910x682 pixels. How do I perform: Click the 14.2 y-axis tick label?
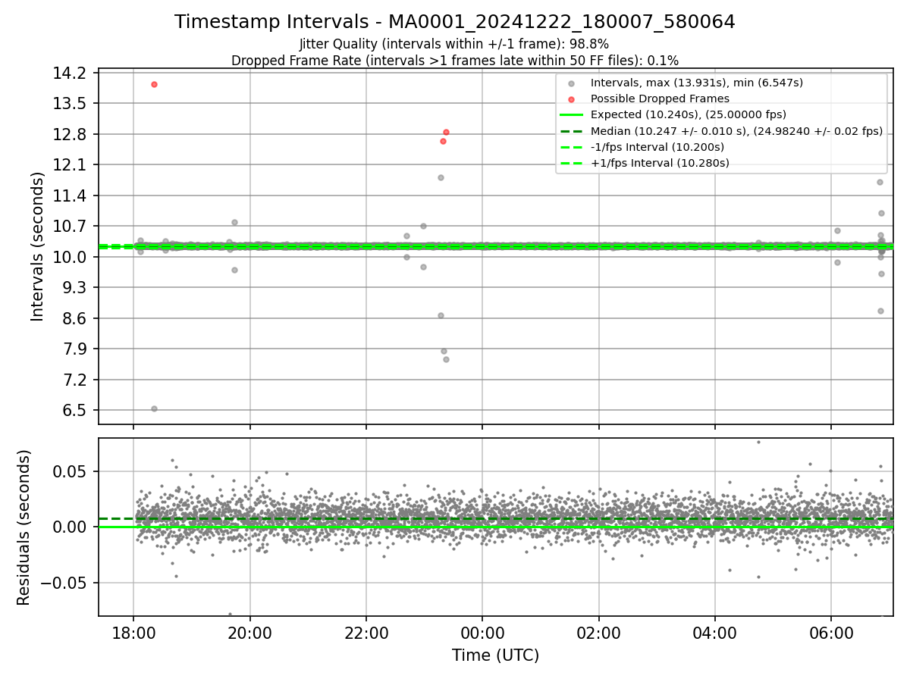[70, 74]
